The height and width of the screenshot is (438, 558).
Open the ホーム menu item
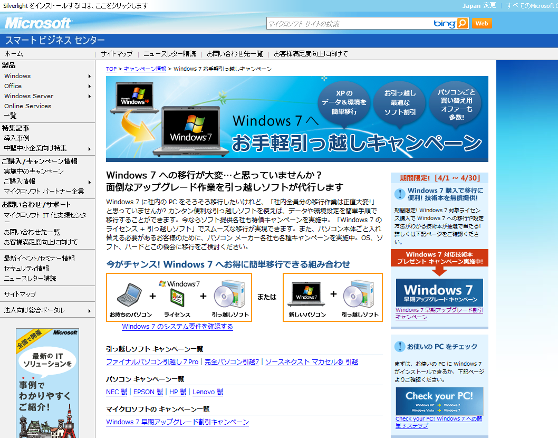pyautogui.click(x=14, y=54)
